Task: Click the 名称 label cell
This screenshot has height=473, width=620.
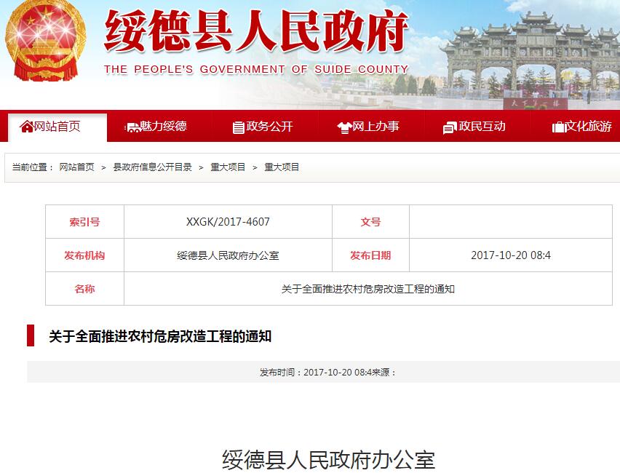Action: click(x=84, y=289)
